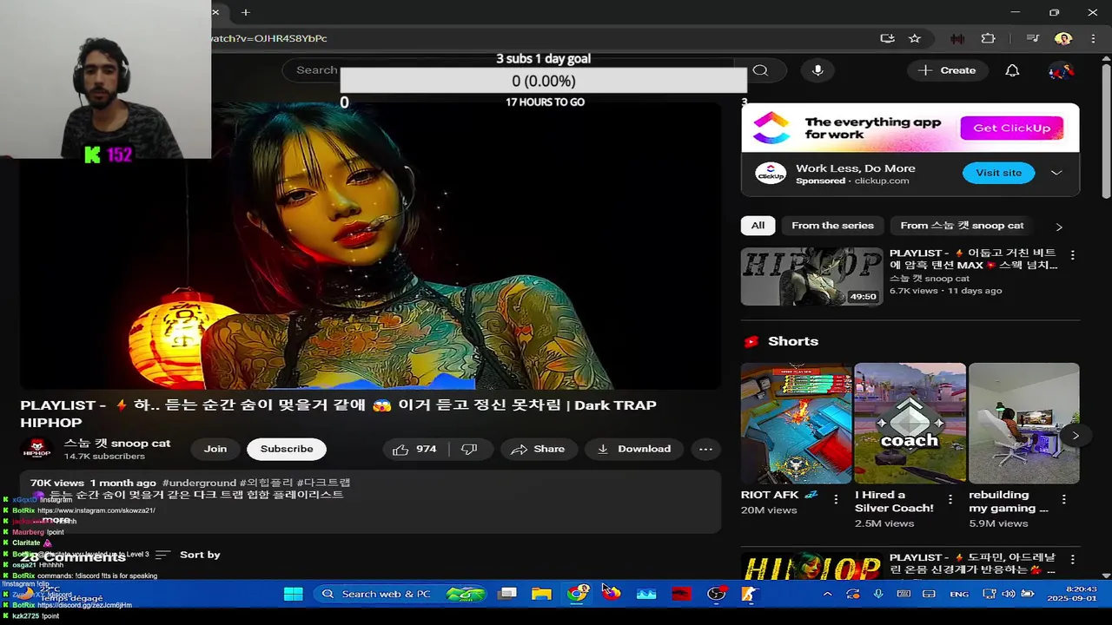Open the Chrome profile avatar

tap(1062, 38)
